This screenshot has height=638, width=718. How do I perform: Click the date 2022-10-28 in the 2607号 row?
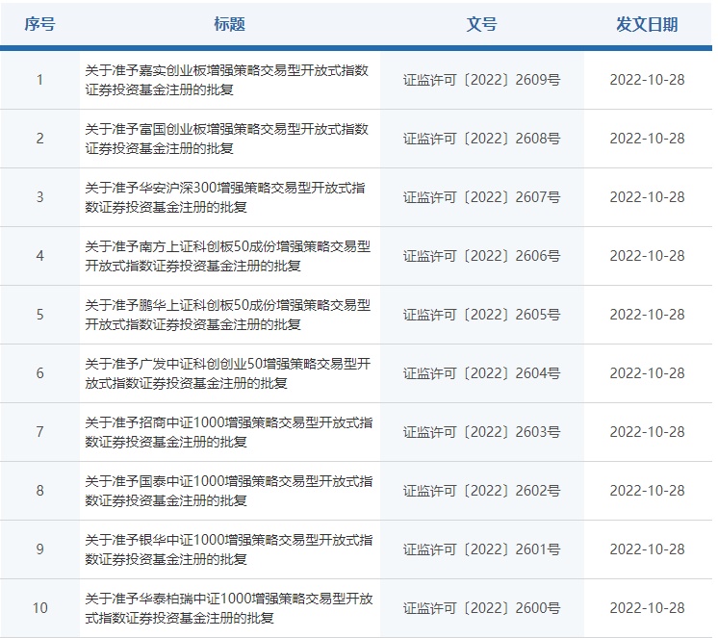(x=647, y=197)
